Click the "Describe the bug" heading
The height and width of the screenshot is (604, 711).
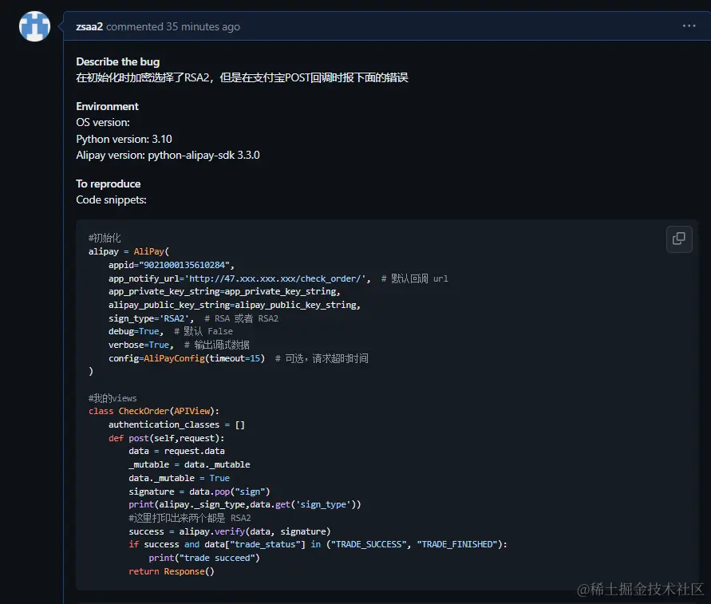coord(117,61)
